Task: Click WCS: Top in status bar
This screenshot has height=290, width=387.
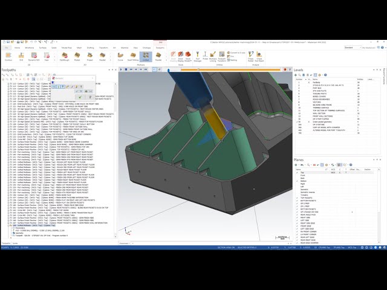Action: tap(352, 247)
